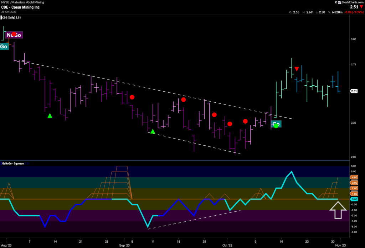The width and height of the screenshot is (365, 248).
Task: Click the teal Go label at top left
Action: tap(4, 47)
